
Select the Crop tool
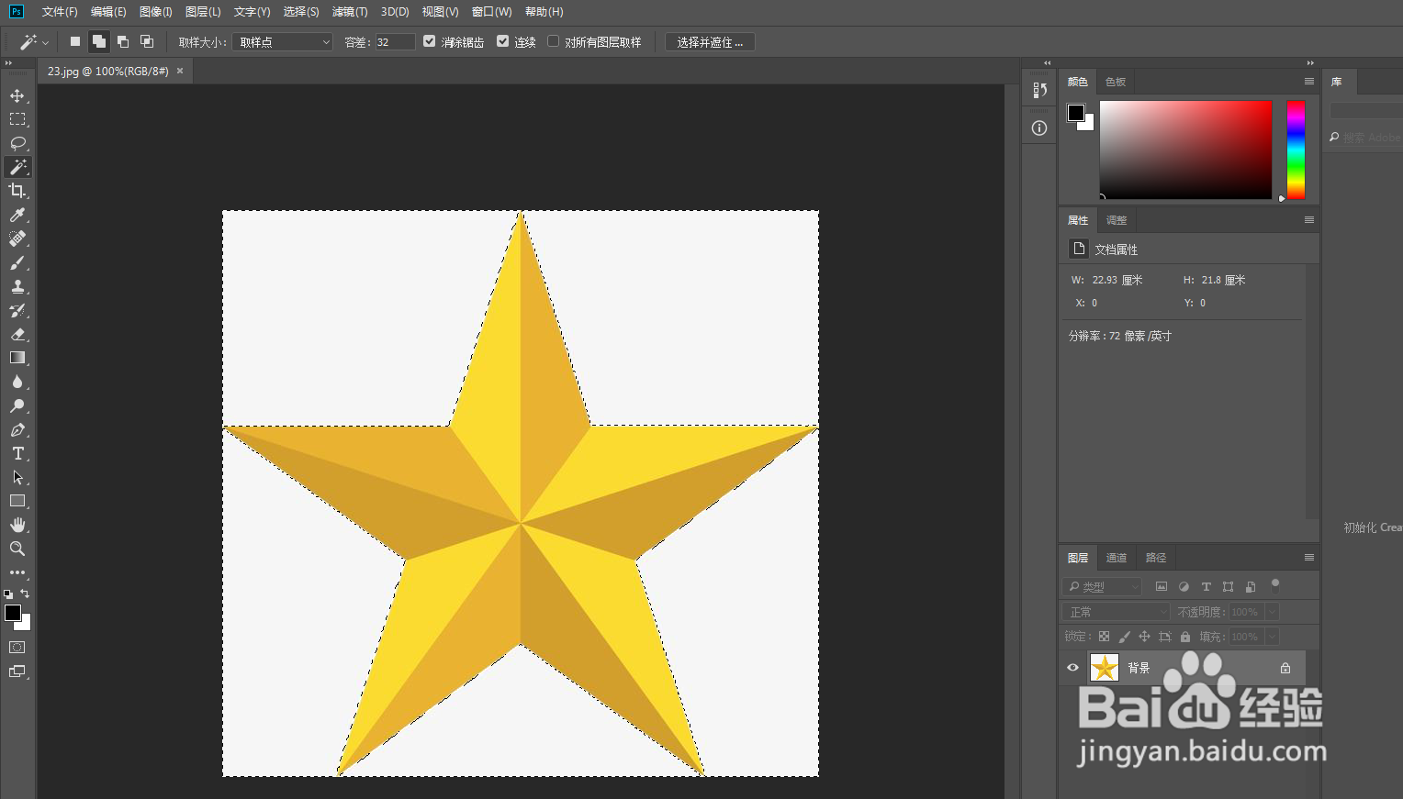(17, 191)
